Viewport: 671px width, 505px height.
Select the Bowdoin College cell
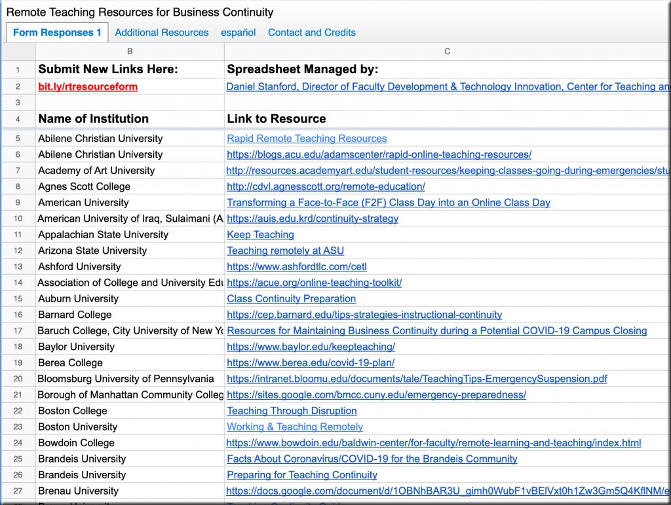point(130,443)
